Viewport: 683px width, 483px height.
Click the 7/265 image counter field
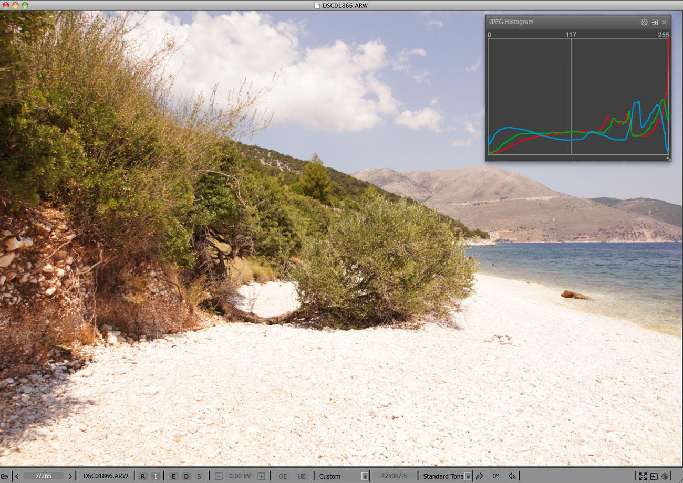(x=43, y=476)
